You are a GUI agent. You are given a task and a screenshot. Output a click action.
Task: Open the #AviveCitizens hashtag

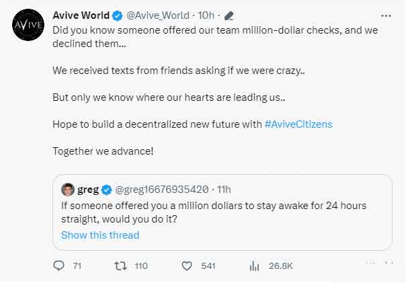pos(298,124)
